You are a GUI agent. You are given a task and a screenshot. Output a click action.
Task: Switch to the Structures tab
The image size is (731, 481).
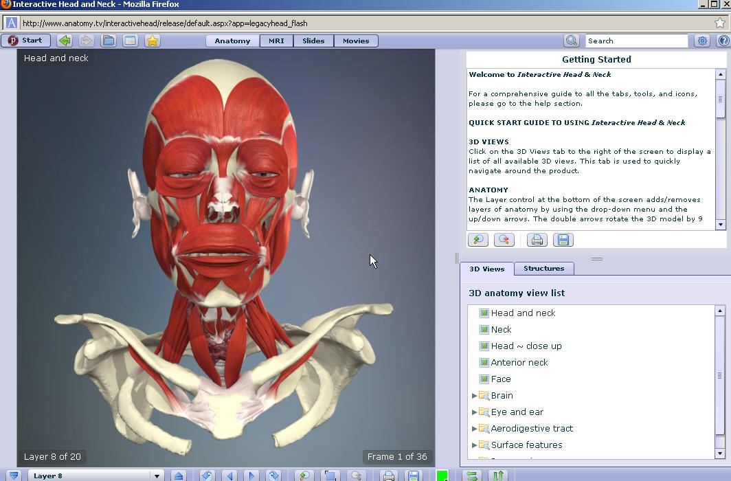pos(543,269)
